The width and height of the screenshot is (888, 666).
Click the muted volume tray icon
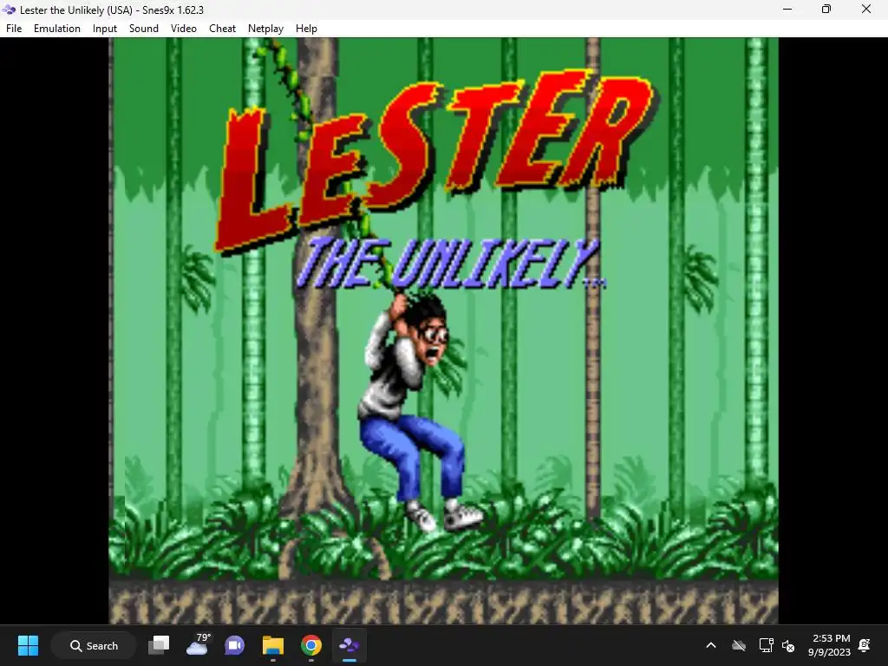click(787, 645)
